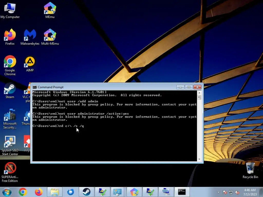The image size is (263, 197).
Task: Click the Windows Start orb
Action: (x=7, y=192)
